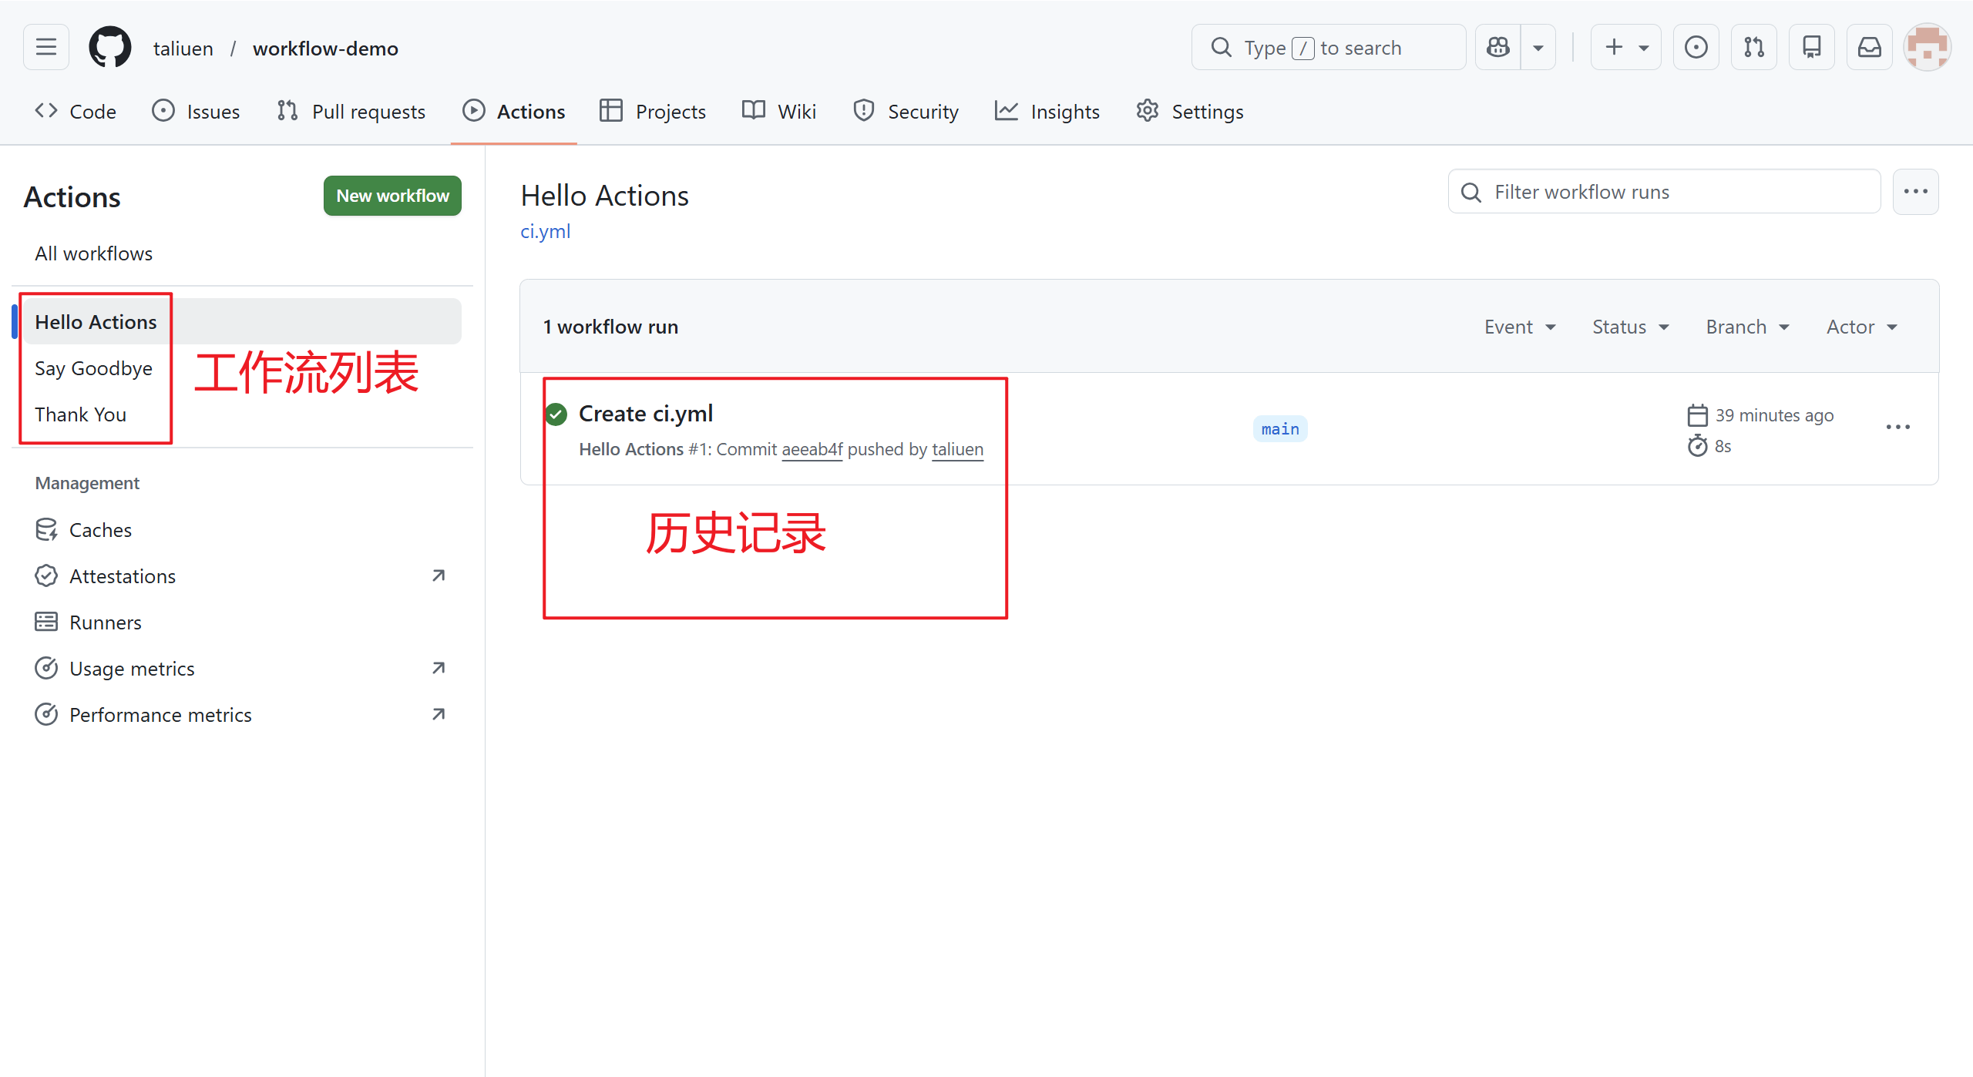
Task: Open Copilot chat icon
Action: pyautogui.click(x=1498, y=48)
